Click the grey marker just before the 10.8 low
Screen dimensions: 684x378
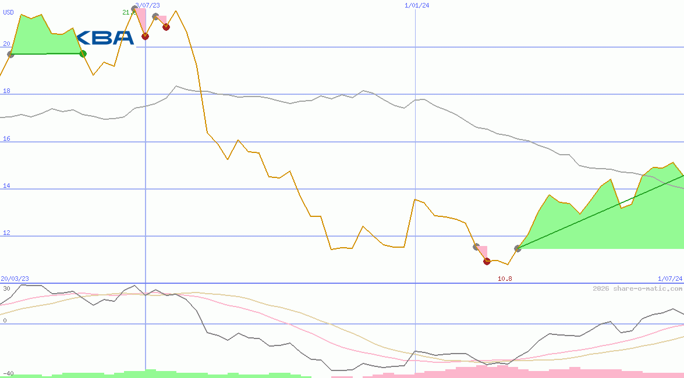pyautogui.click(x=476, y=247)
